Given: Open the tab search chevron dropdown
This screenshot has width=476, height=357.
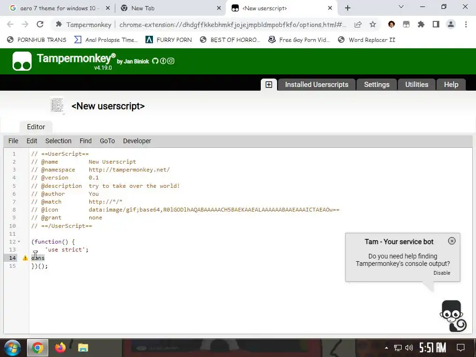Looking at the screenshot, I should tap(401, 7).
